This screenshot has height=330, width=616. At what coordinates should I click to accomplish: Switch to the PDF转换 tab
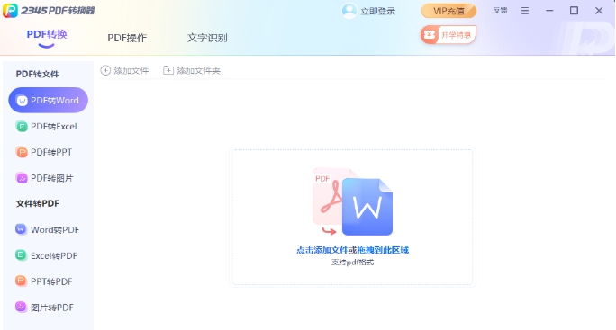[47, 34]
